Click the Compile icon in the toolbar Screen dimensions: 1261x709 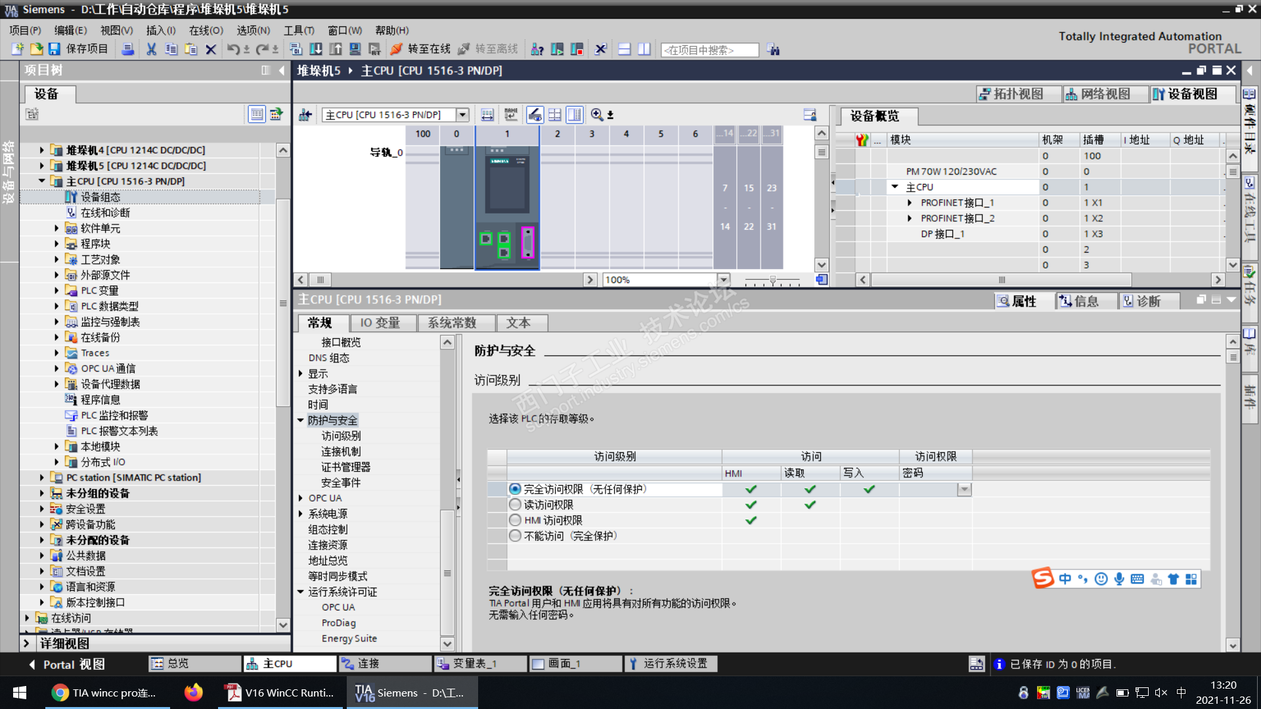(296, 49)
